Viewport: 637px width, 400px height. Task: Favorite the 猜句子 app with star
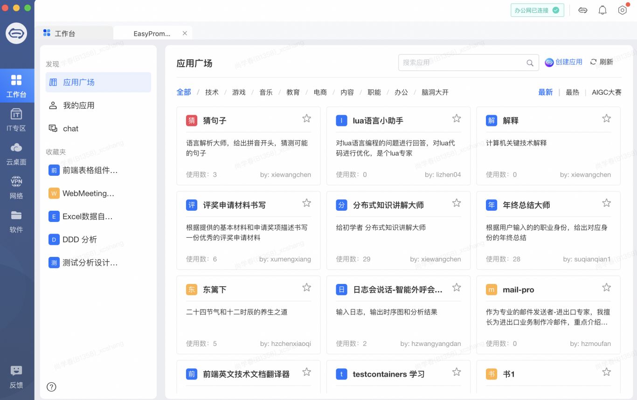tap(306, 118)
